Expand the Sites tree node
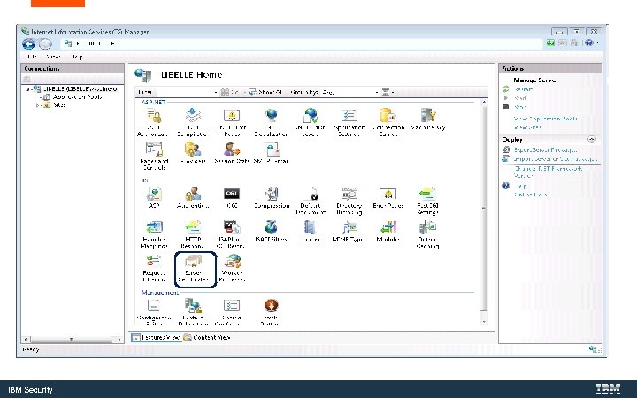Image resolution: width=637 pixels, height=398 pixels. click(37, 105)
